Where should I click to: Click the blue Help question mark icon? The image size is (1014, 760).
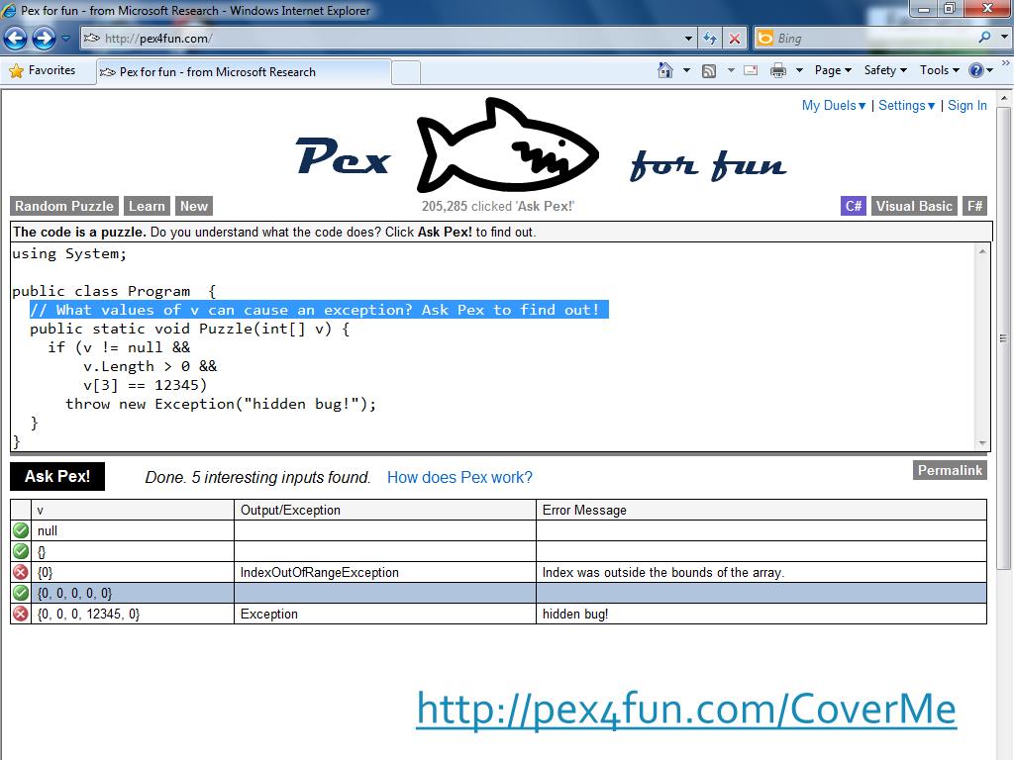pyautogui.click(x=975, y=70)
